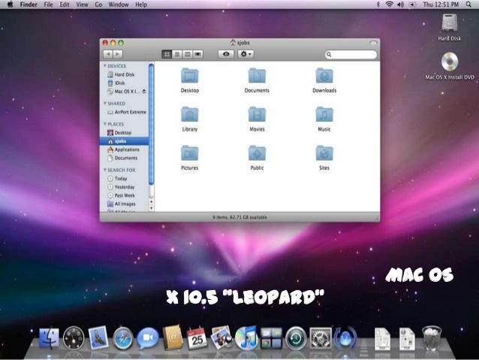
Task: Open the volume control in menu bar
Action: coord(400,5)
